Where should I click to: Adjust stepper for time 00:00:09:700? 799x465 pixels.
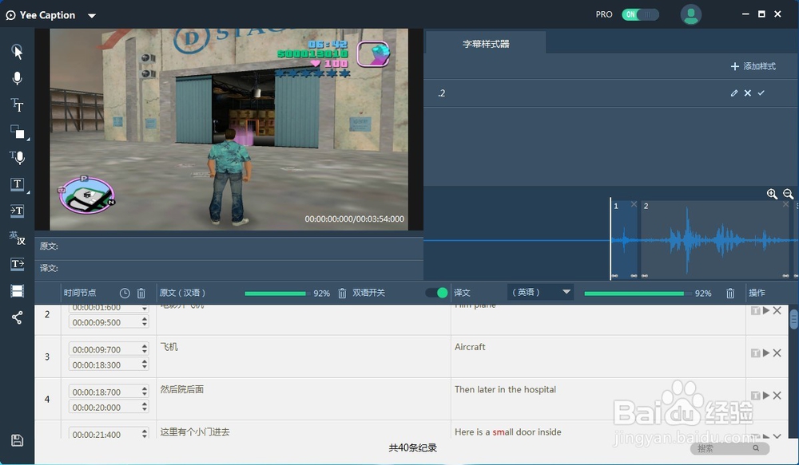(x=145, y=349)
